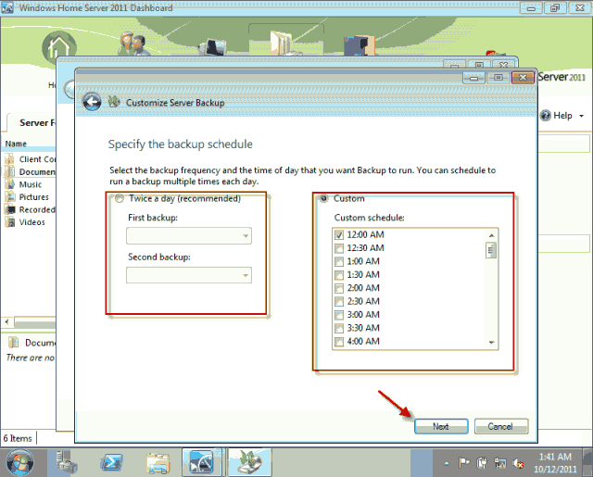Image resolution: width=593 pixels, height=477 pixels.
Task: Open Server Manager from the taskbar
Action: tap(67, 462)
